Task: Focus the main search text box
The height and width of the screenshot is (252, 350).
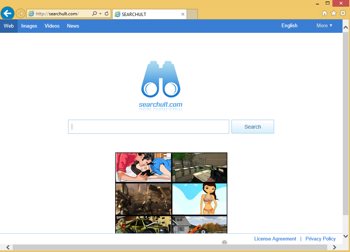Action: (x=149, y=127)
